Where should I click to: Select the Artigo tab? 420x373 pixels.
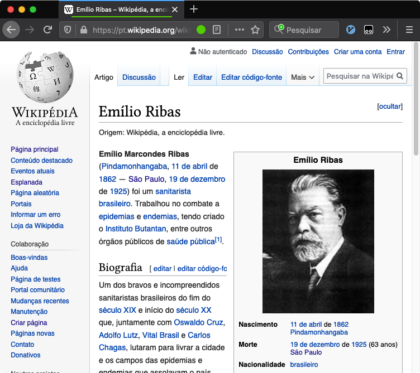pos(104,77)
